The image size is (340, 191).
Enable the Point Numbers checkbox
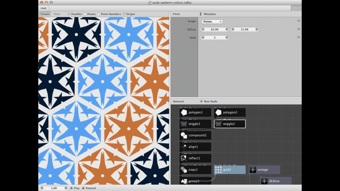point(98,14)
